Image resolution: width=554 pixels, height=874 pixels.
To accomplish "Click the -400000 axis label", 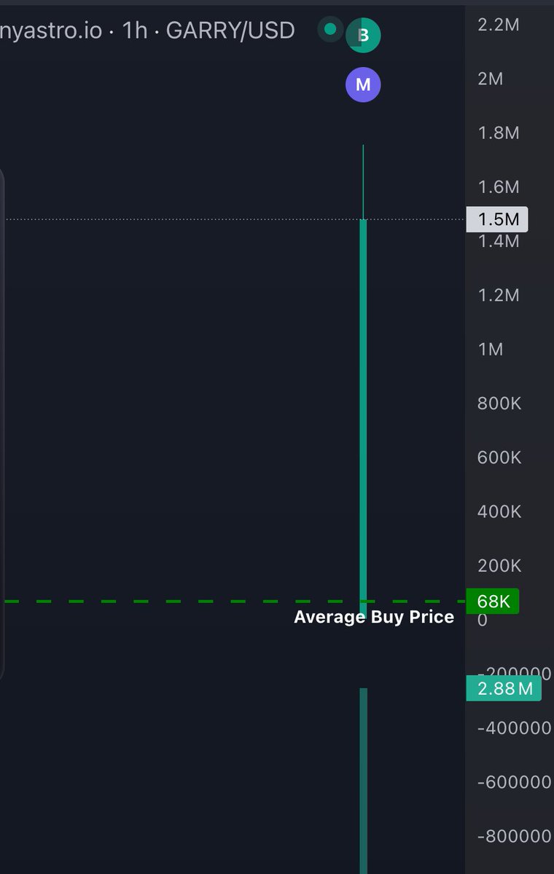I will (x=514, y=728).
